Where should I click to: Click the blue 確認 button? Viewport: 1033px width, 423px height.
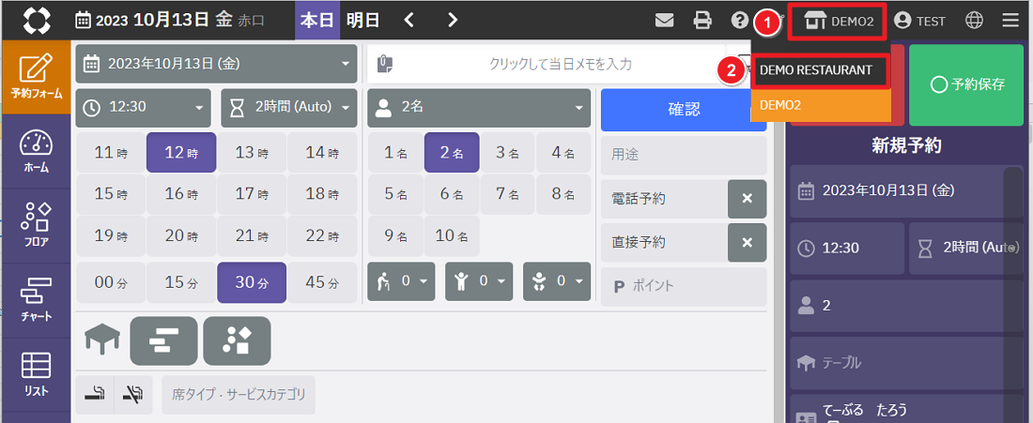pyautogui.click(x=683, y=110)
